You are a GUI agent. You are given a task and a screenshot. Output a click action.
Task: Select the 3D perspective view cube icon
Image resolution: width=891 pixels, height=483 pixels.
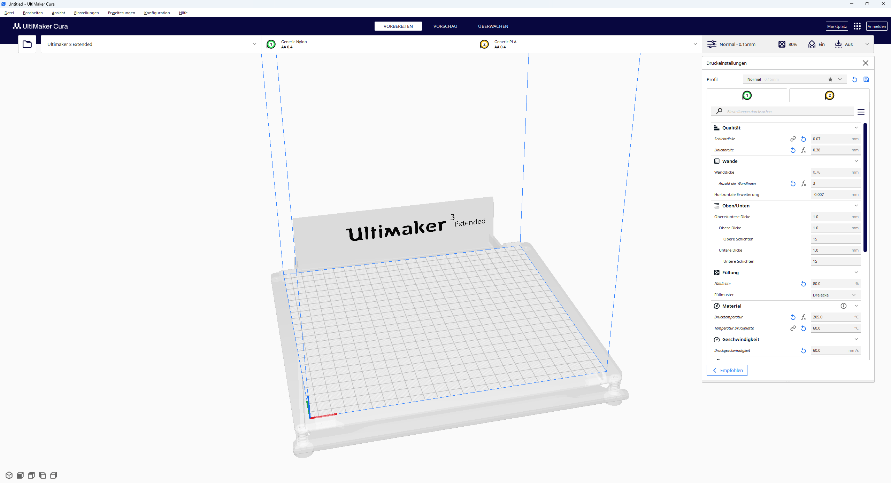tap(9, 475)
